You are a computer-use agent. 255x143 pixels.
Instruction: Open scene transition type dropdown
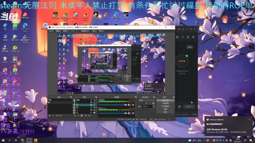[146, 100]
